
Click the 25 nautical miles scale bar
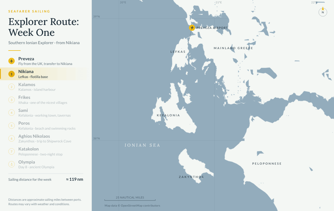pos(130,199)
